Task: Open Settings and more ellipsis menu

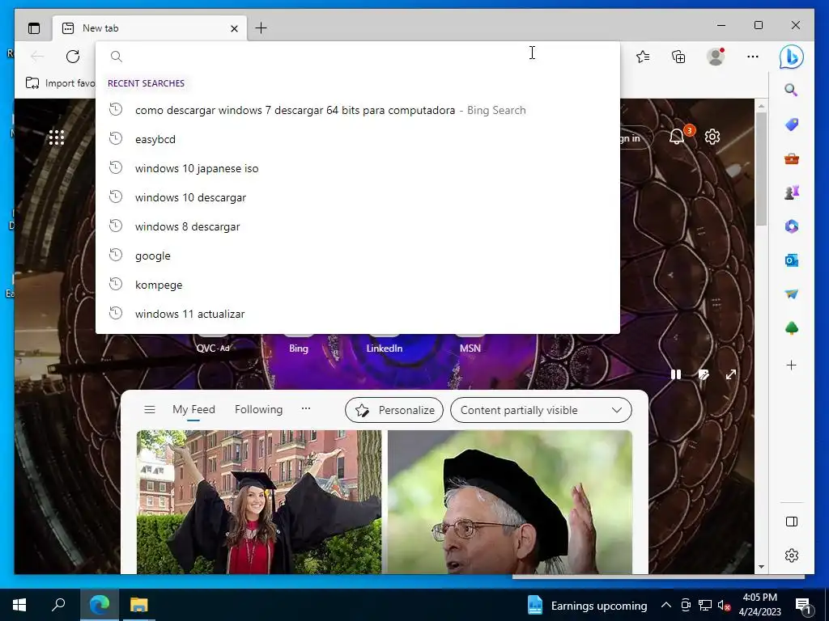Action: (x=753, y=57)
